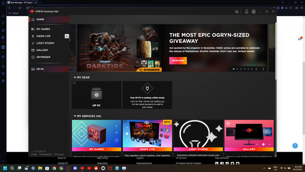This screenshot has width=305, height=172.
Task: Open OPTIMIZER in OMEN sidebar
Action: click(x=49, y=57)
